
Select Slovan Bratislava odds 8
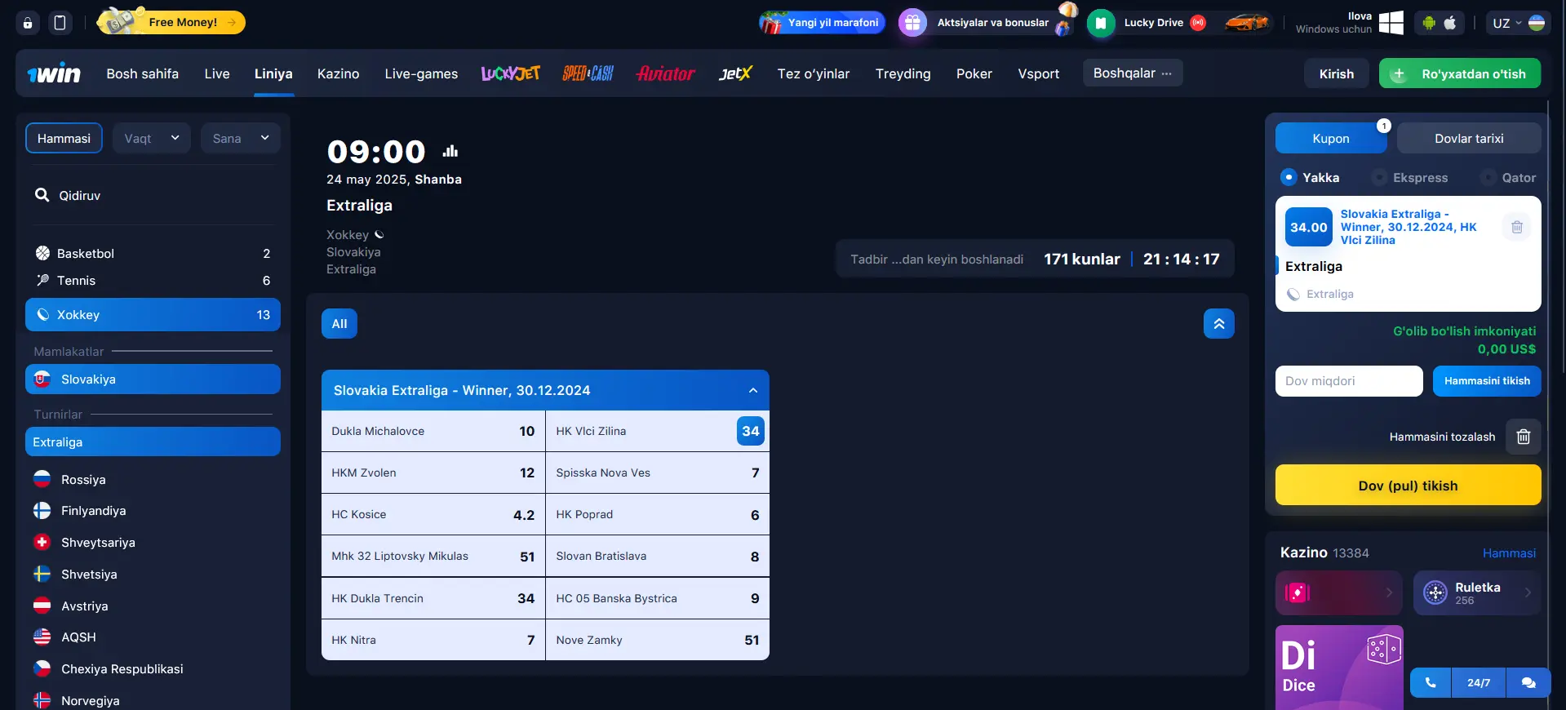click(x=658, y=556)
